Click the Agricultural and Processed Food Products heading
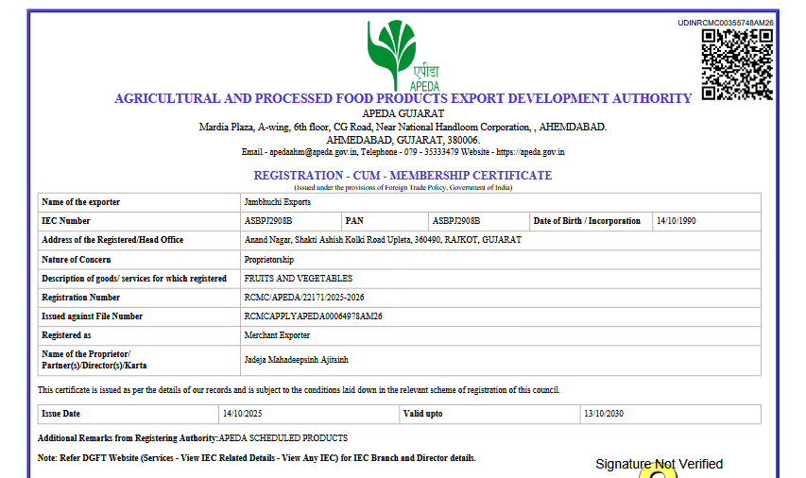The image size is (806, 478). click(403, 98)
